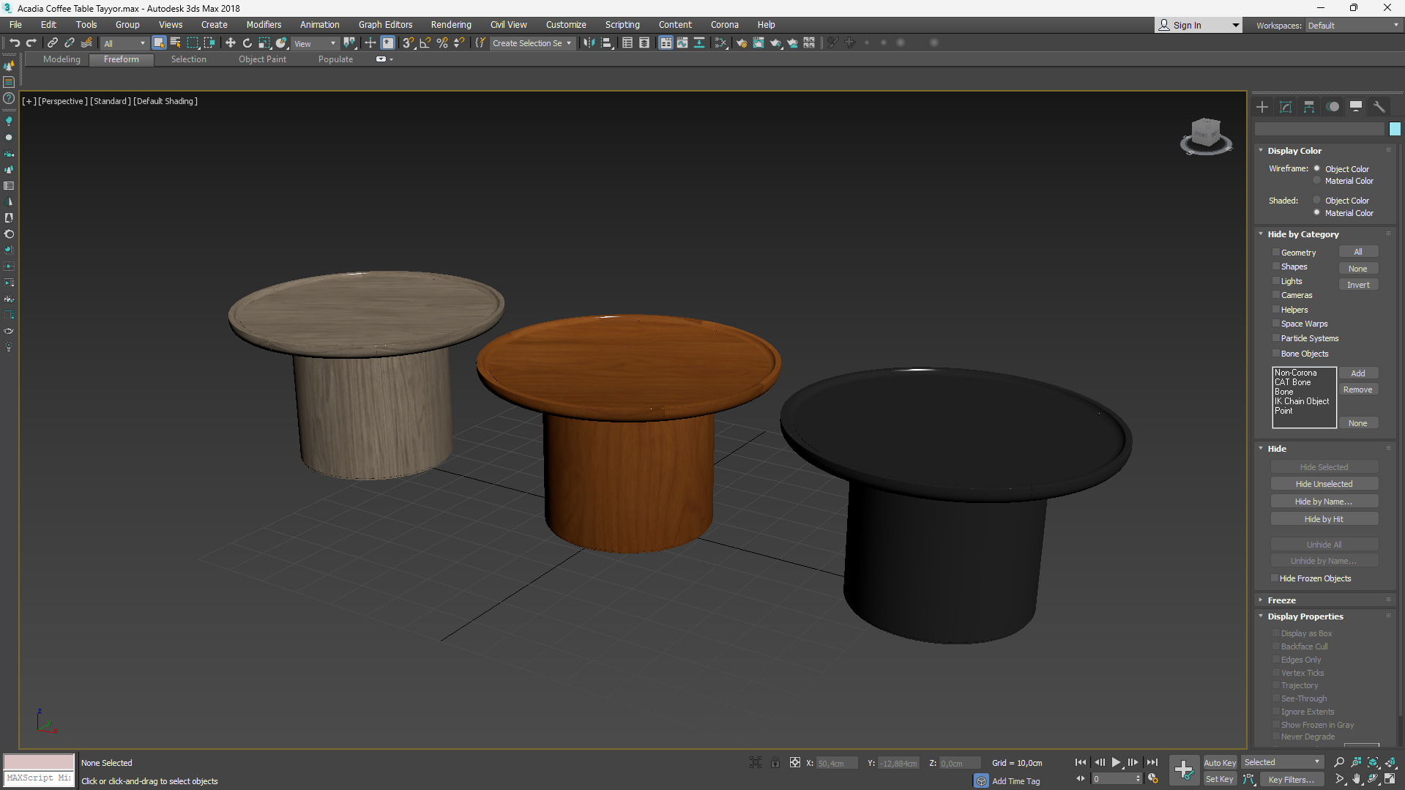Open the Render Setup teapot icon

(741, 43)
